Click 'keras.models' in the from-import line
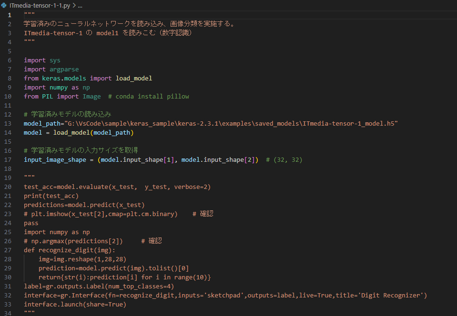 [64, 78]
